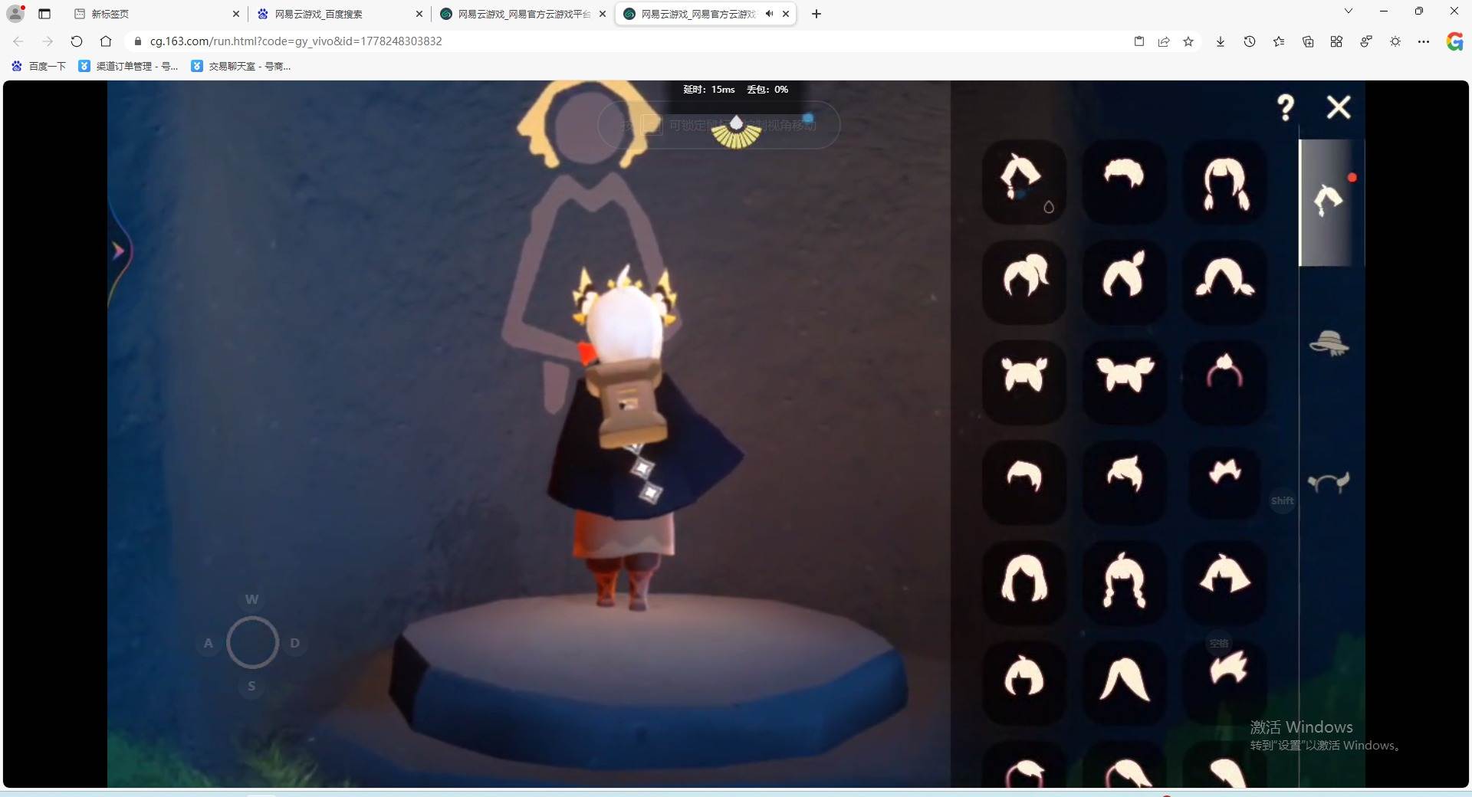Open the browser downloads panel
This screenshot has height=797, width=1472.
(1221, 41)
